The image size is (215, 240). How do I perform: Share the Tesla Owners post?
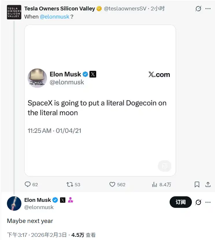[208, 184]
